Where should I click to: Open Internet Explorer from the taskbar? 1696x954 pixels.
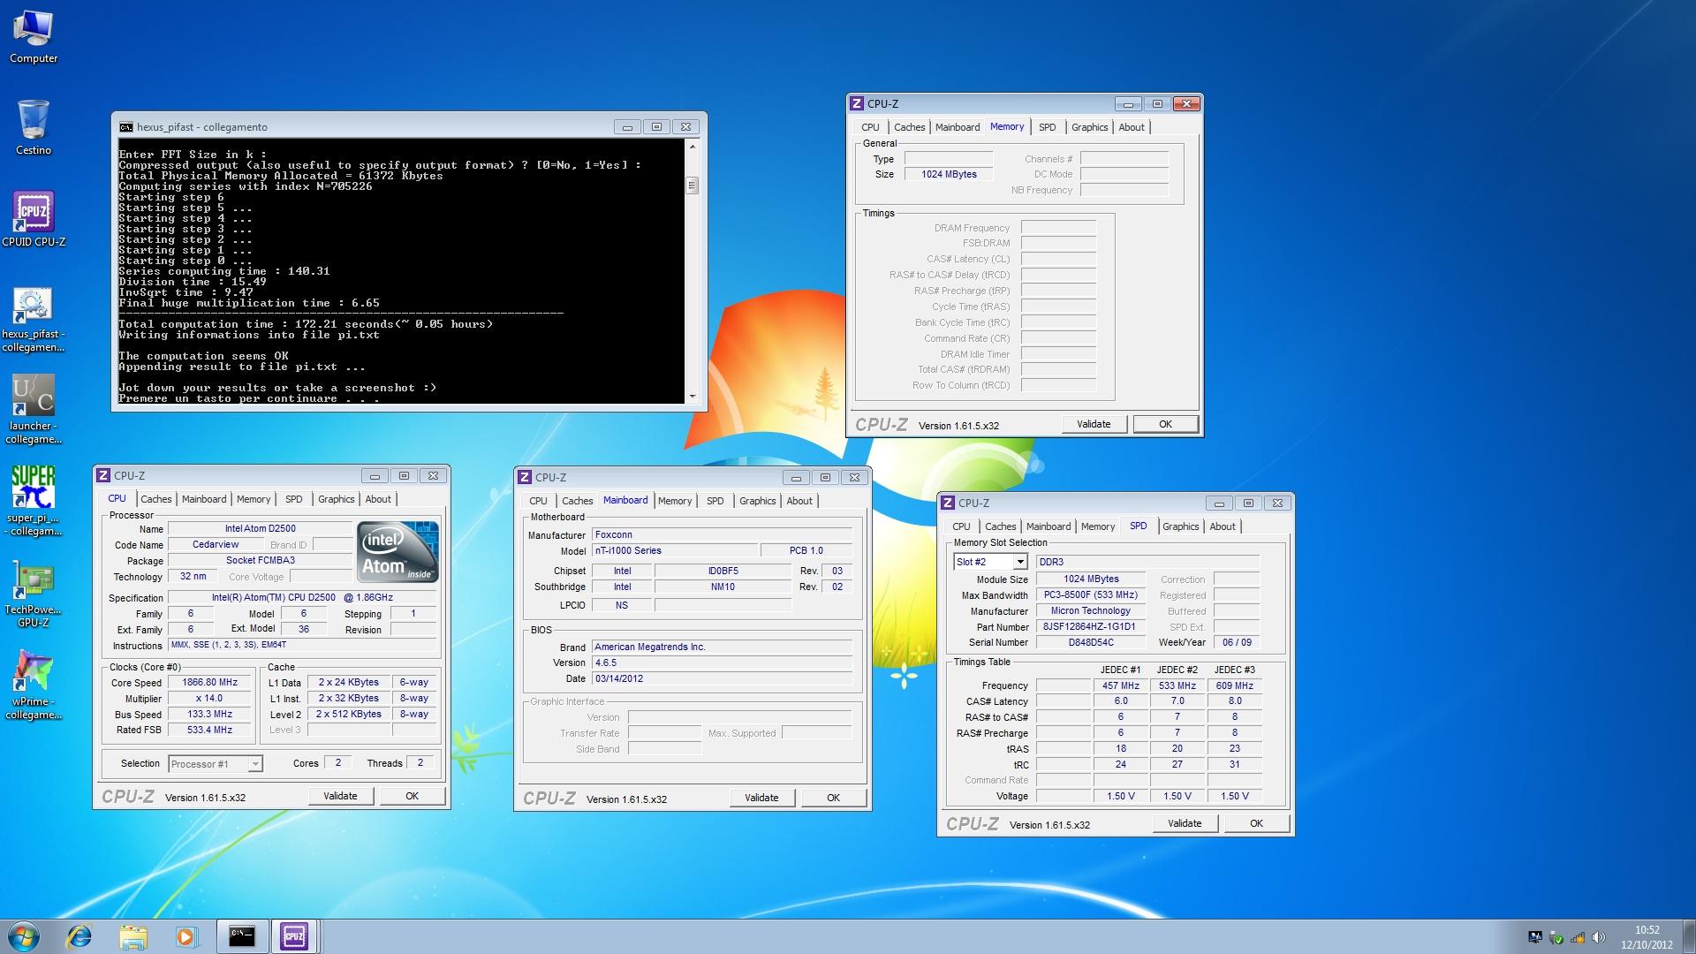(x=79, y=936)
